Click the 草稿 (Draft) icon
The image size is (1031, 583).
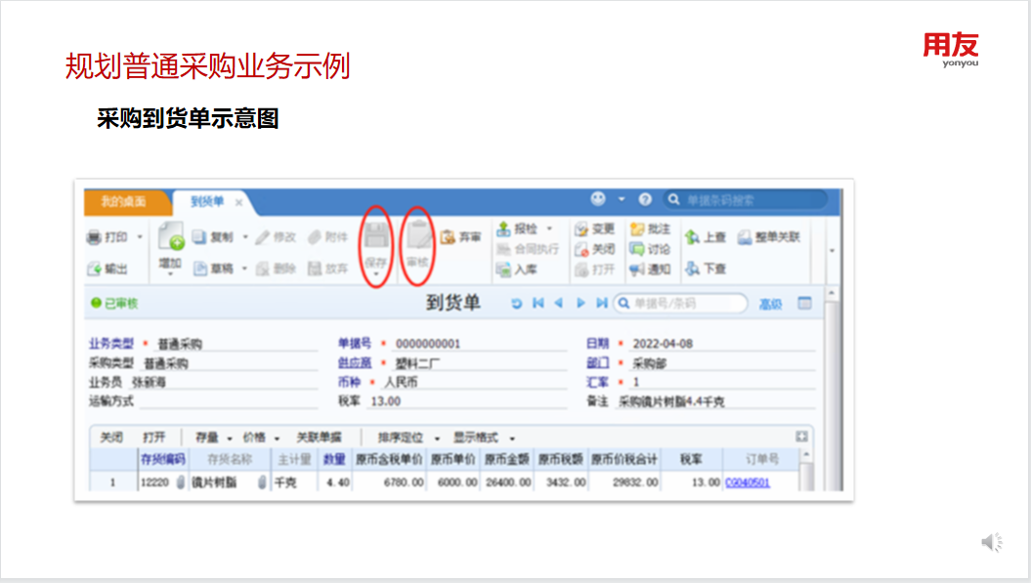click(x=200, y=269)
